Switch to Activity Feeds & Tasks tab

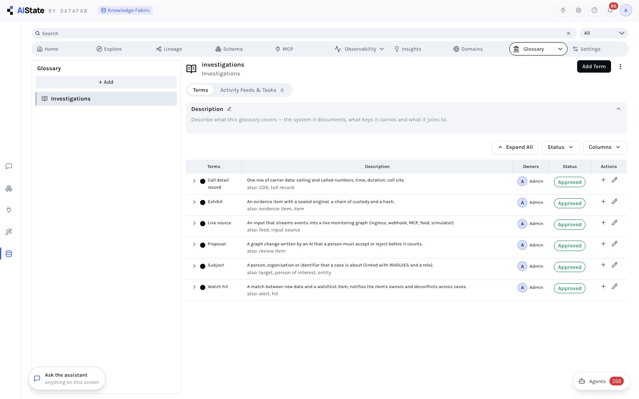[x=252, y=90]
